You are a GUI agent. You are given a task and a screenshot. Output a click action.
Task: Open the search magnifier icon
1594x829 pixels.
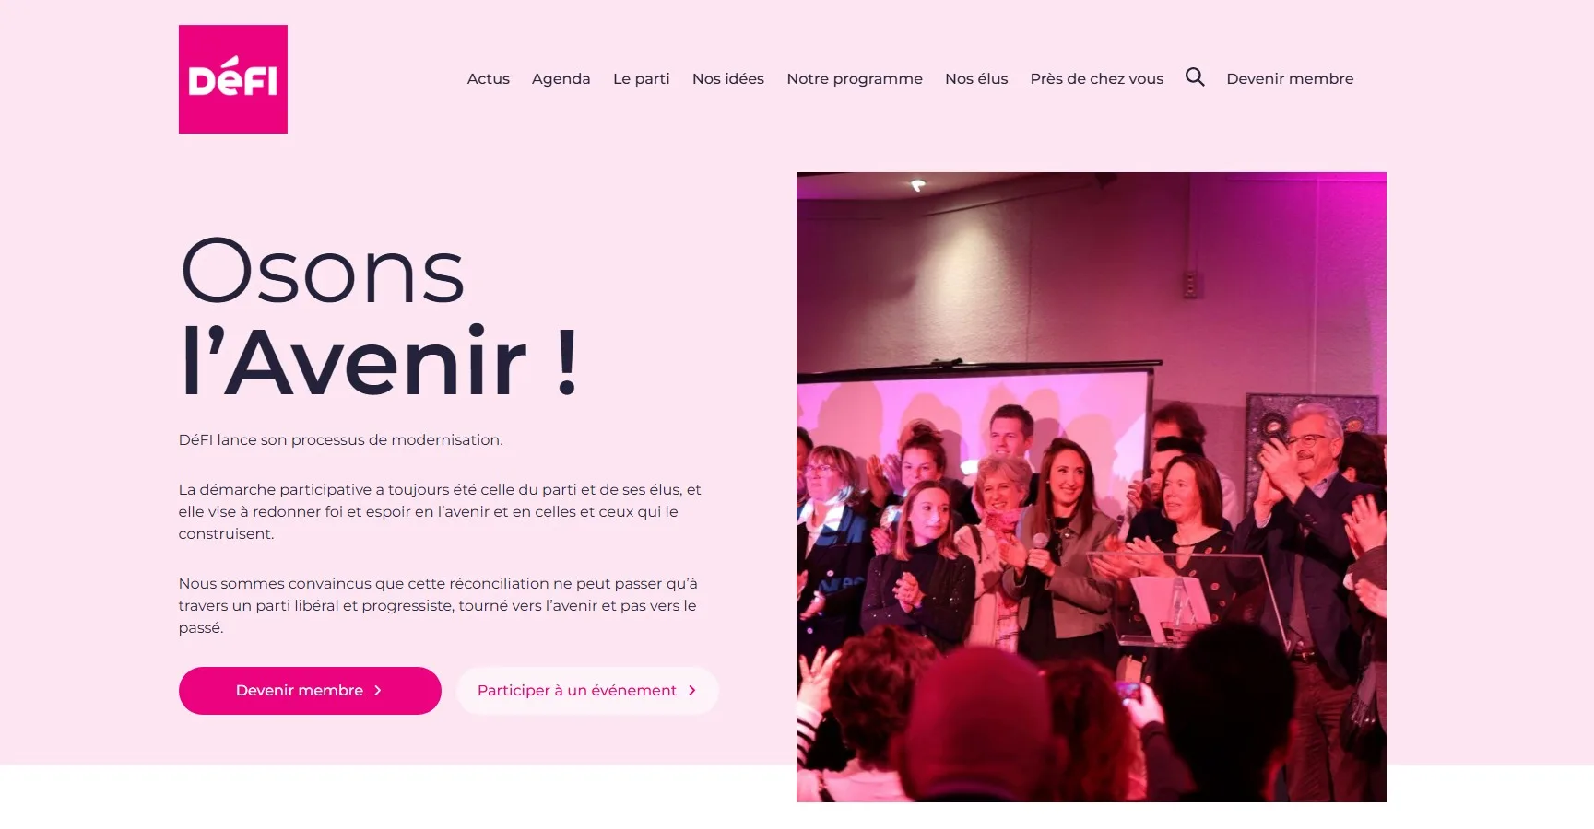pyautogui.click(x=1195, y=77)
